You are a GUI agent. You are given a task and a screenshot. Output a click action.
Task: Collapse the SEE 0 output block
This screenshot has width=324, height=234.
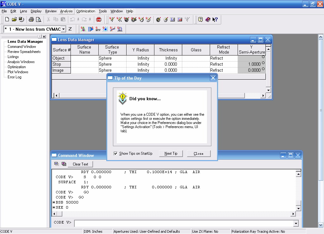tap(54, 207)
